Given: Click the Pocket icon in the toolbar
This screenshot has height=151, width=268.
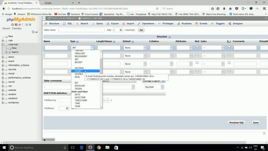Looking at the screenshot, I should [x=237, y=8].
